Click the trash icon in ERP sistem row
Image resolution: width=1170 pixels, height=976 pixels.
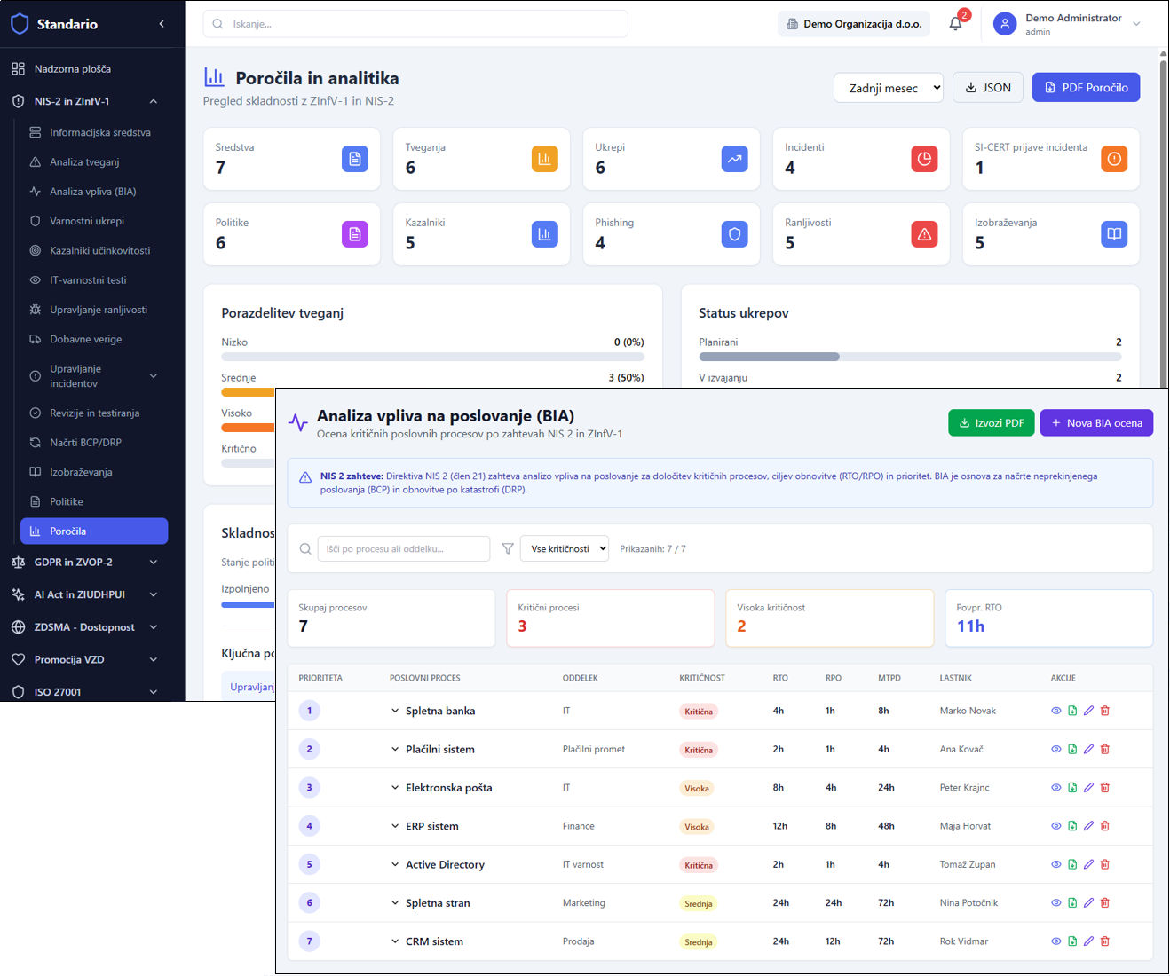pos(1105,826)
